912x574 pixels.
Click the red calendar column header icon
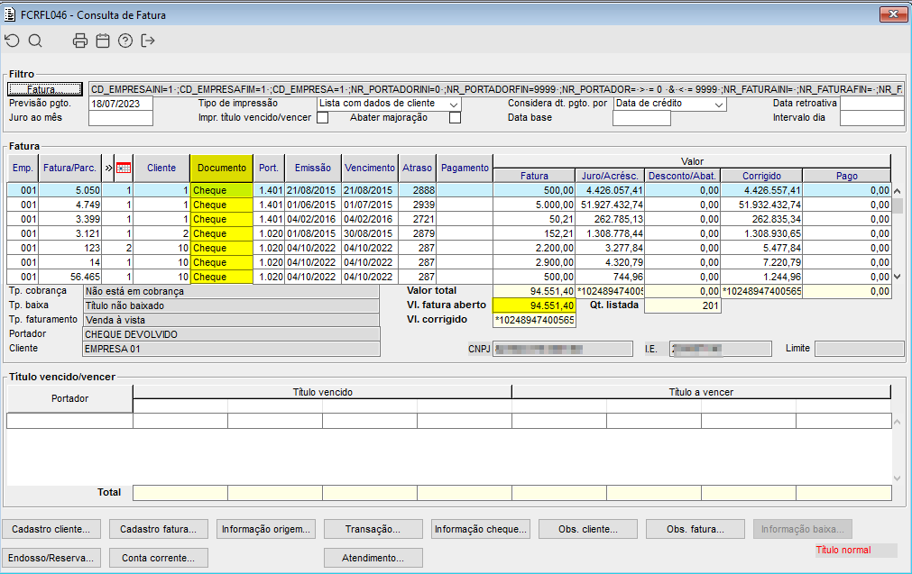pos(124,168)
